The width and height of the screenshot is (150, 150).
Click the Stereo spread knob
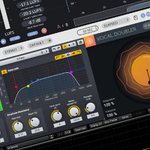(74, 112)
